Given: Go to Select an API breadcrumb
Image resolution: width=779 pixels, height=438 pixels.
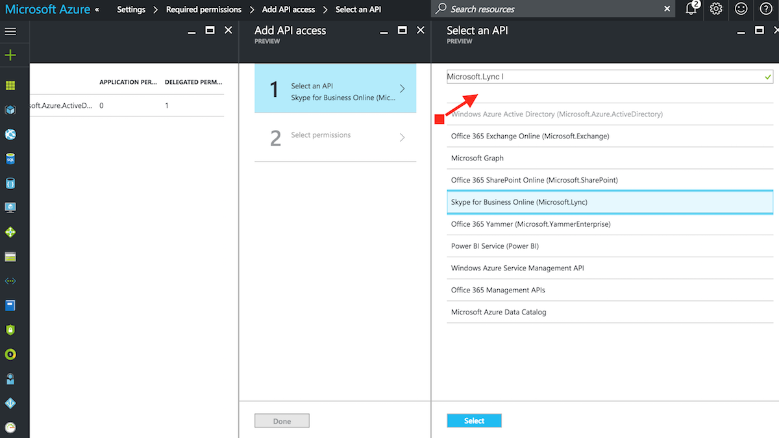Looking at the screenshot, I should click(x=358, y=10).
